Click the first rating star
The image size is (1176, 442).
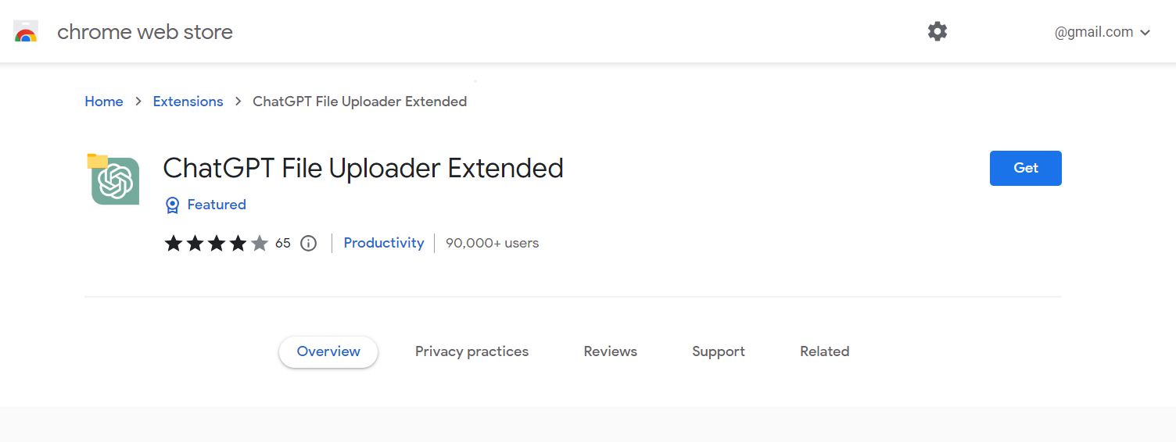point(174,244)
